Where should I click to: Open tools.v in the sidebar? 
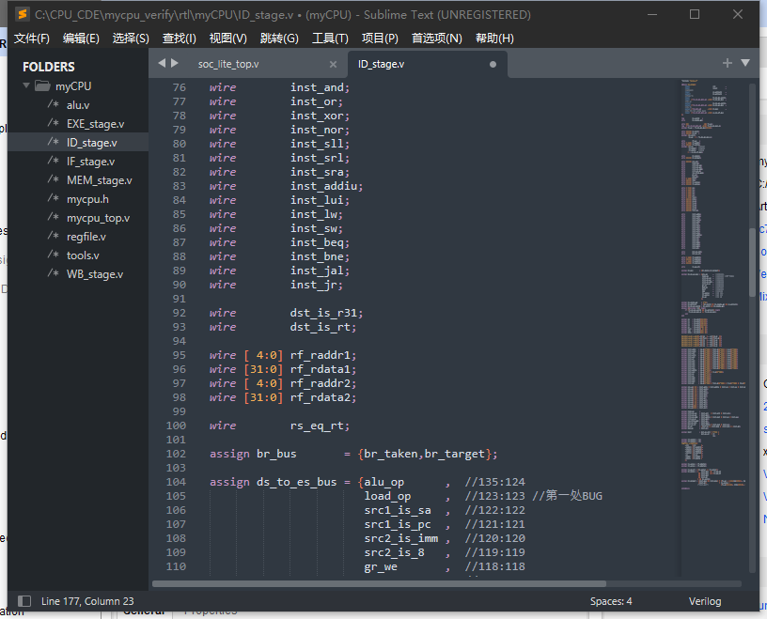(83, 255)
